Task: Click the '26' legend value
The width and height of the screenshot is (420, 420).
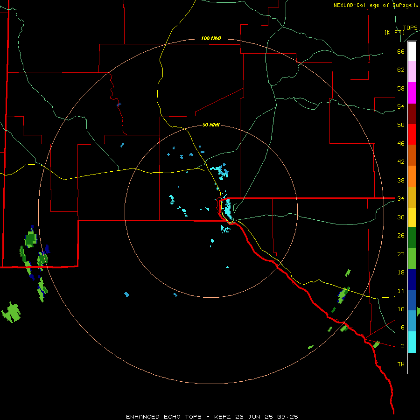Action: 401,236
